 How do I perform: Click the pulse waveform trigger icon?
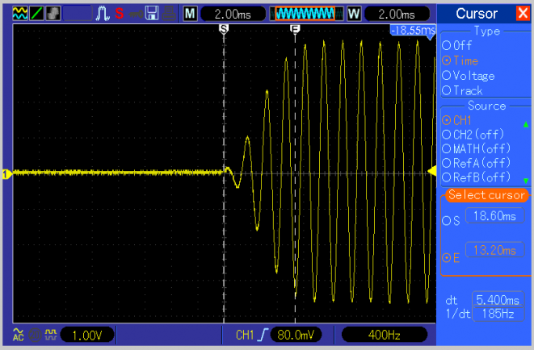pyautogui.click(x=103, y=14)
